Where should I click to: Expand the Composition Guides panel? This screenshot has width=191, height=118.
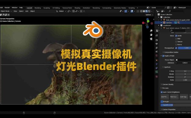point(171,52)
